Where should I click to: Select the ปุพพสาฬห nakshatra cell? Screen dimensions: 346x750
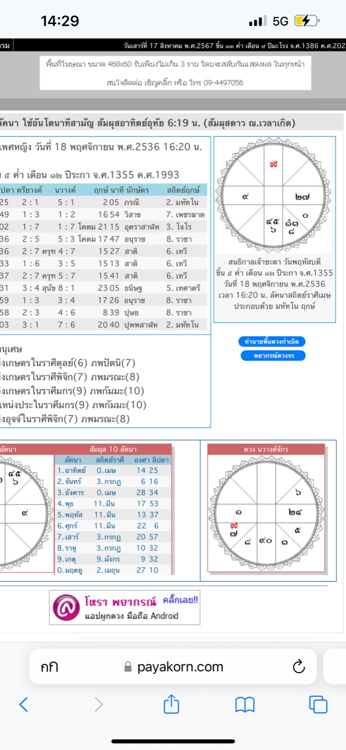tap(141, 325)
